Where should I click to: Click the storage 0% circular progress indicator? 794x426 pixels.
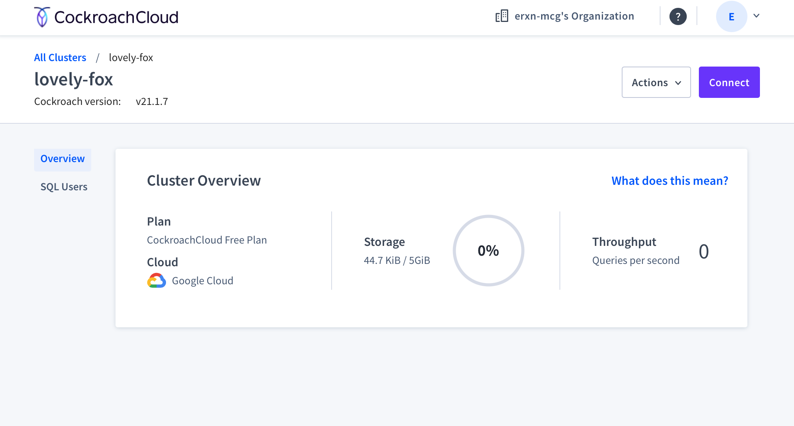488,251
